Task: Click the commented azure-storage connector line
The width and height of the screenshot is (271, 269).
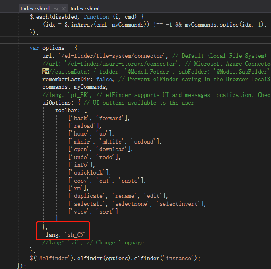Action: (156, 64)
